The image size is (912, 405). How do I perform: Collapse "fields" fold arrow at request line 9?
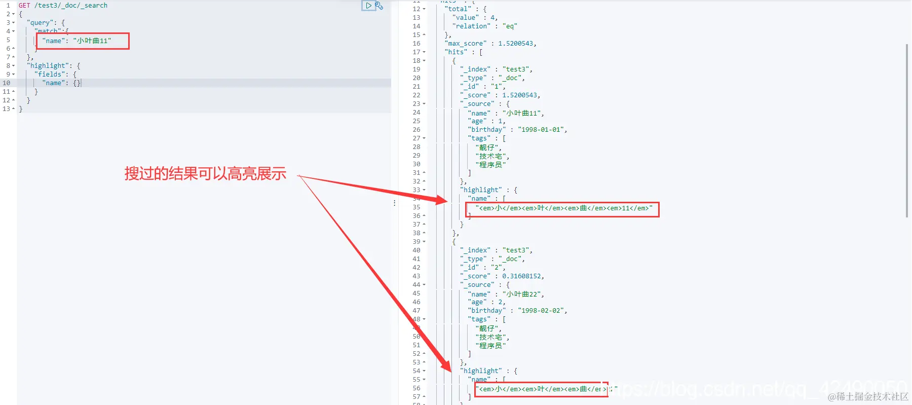tap(13, 75)
